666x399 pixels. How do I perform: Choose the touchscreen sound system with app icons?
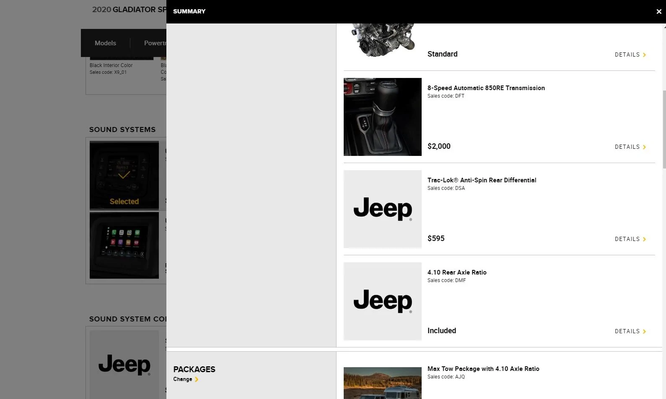[x=124, y=246]
